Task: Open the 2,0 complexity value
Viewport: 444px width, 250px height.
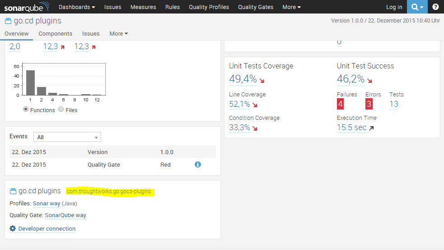Action: (x=15, y=46)
